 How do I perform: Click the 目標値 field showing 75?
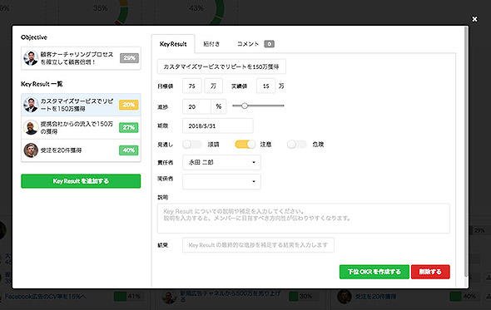(x=192, y=86)
